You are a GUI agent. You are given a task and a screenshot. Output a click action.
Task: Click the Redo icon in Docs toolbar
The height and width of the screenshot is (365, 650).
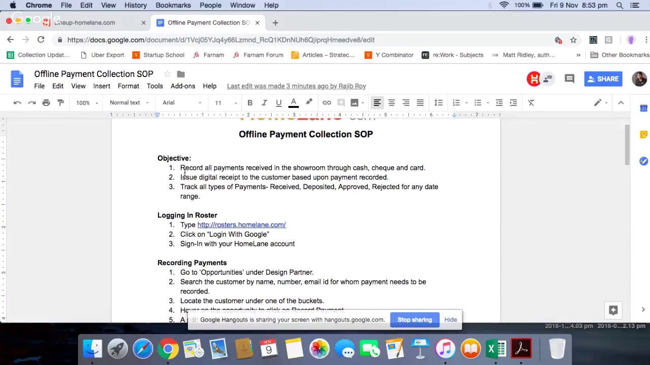tap(31, 103)
